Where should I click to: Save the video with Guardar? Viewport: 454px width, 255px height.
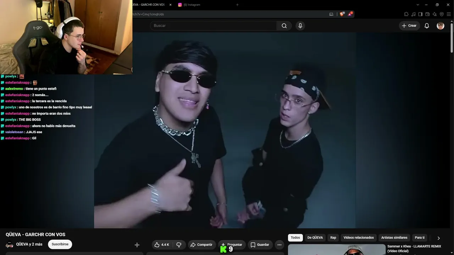(x=260, y=245)
